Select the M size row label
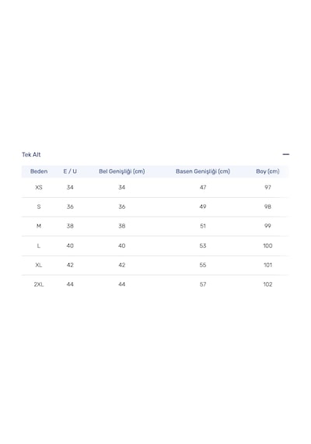This screenshot has width=311, height=444. [39, 226]
